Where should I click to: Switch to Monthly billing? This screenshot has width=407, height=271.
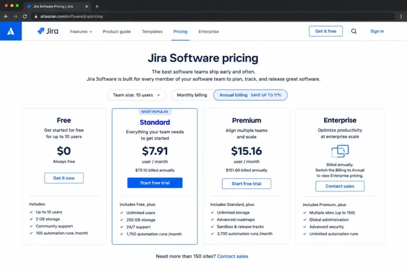tap(192, 95)
